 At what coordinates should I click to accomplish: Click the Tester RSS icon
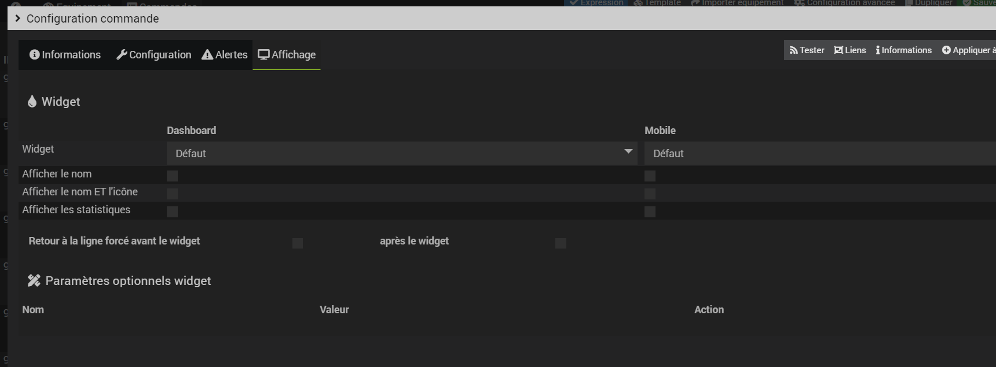[x=793, y=50]
